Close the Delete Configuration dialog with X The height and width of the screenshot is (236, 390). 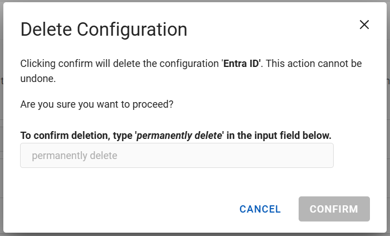pos(364,25)
